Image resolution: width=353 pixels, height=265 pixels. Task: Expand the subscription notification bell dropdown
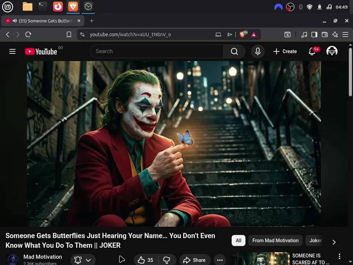tap(83, 260)
